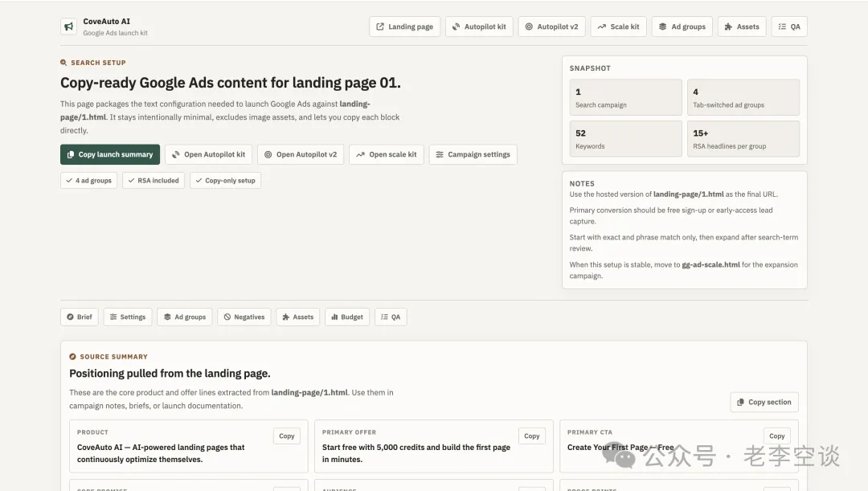Screen dimensions: 868x491
Task: Open the Landing page header link
Action: (x=404, y=27)
